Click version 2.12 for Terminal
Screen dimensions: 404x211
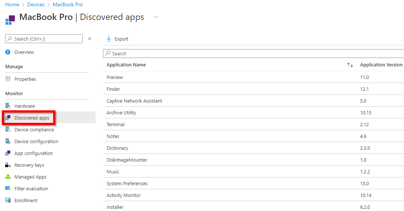[364, 124]
